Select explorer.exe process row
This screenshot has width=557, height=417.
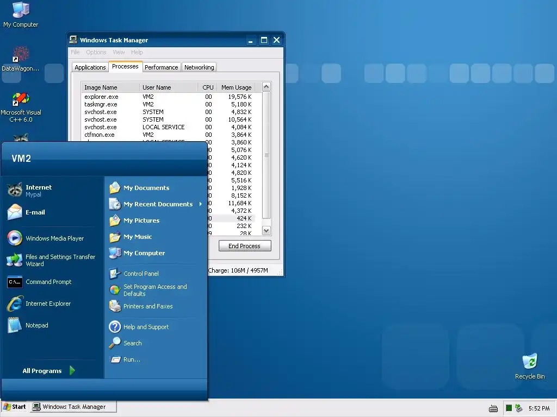168,97
